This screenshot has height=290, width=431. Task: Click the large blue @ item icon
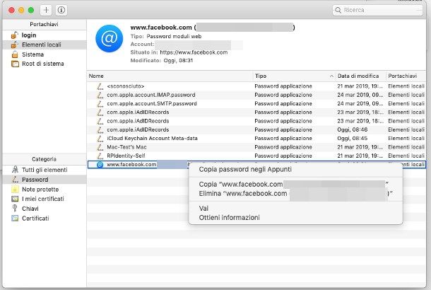tap(109, 38)
